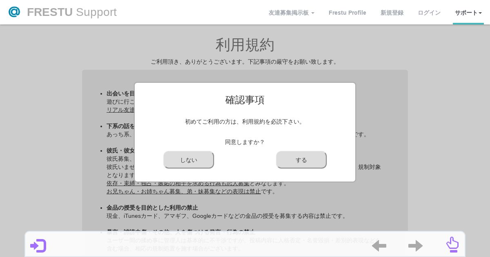The width and height of the screenshot is (490, 257).
Task: Click the 利用規約 page heading
Action: pos(245,45)
